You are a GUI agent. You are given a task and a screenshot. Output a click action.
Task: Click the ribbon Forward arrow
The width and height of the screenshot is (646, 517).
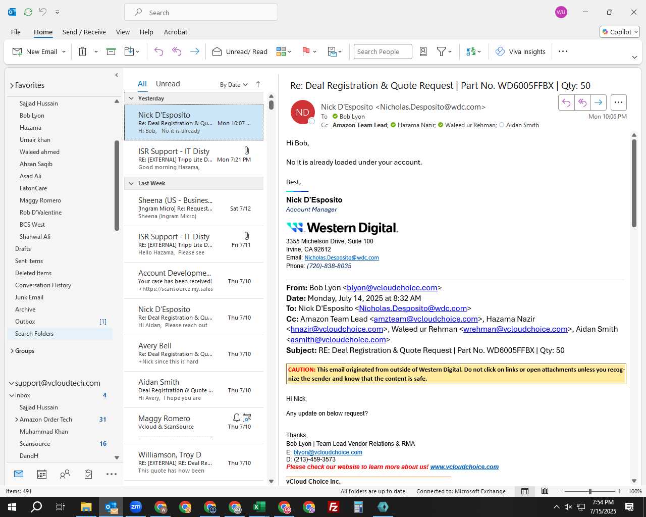194,51
